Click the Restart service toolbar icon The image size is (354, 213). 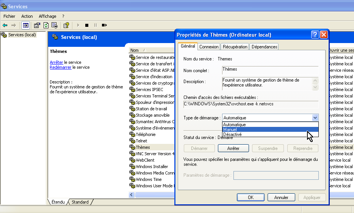(x=104, y=25)
